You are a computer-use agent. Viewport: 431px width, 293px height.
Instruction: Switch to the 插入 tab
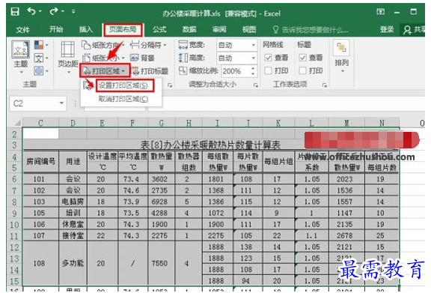click(x=86, y=29)
